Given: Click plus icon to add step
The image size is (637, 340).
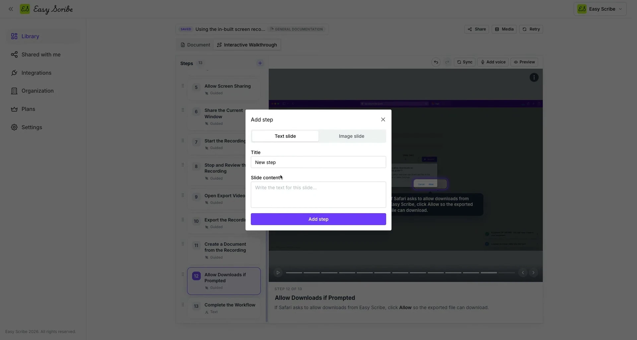Looking at the screenshot, I should coord(260,63).
